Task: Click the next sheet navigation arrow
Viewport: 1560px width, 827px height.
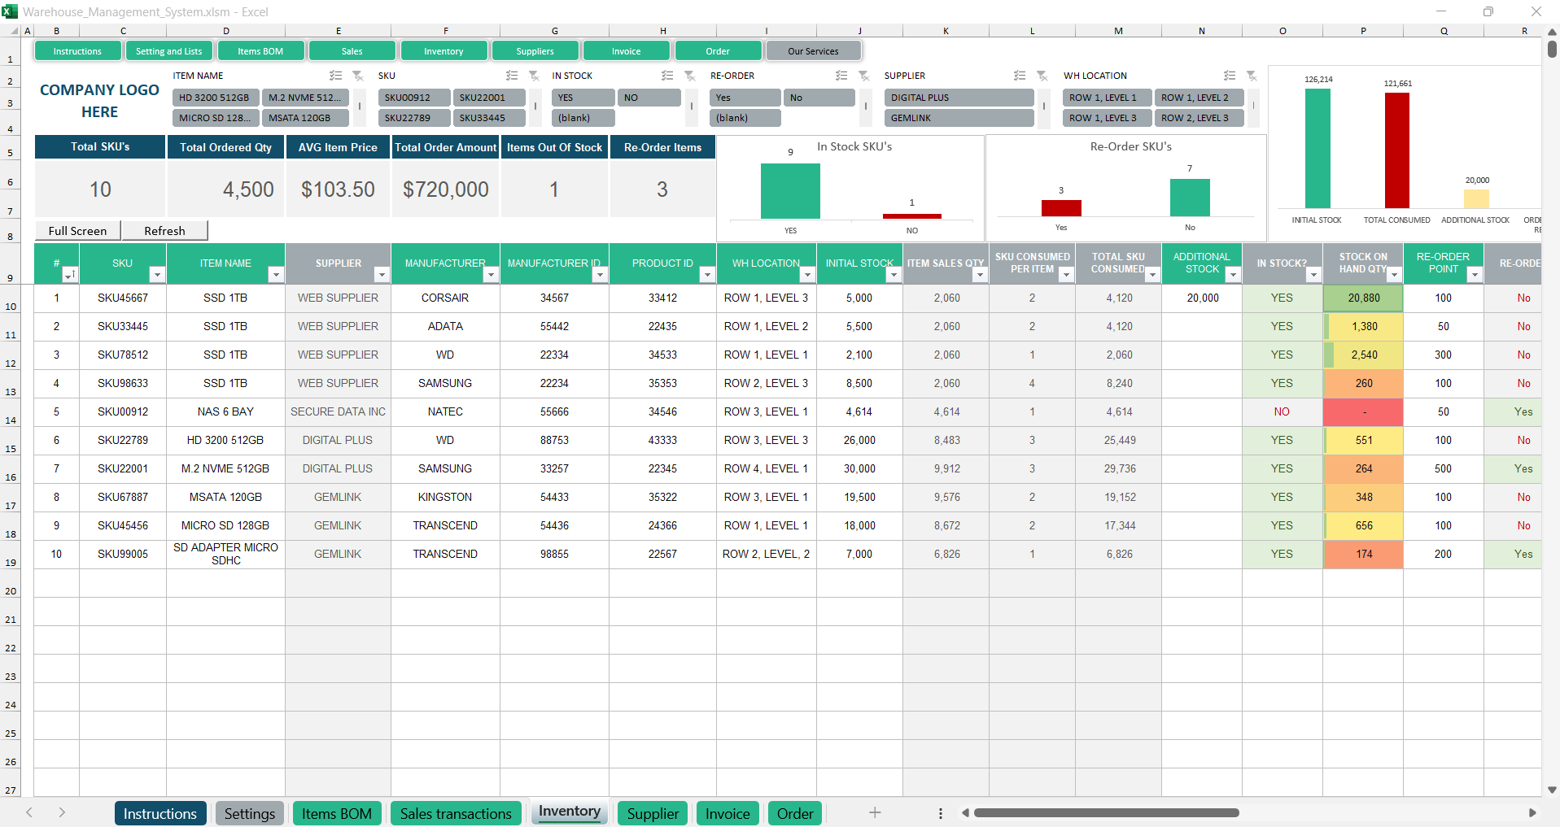Action: point(62,812)
